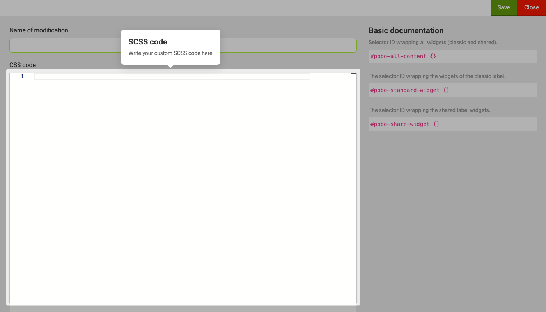The image size is (546, 312).
Task: Click the classic label widgets description text
Action: pyautogui.click(x=437, y=76)
